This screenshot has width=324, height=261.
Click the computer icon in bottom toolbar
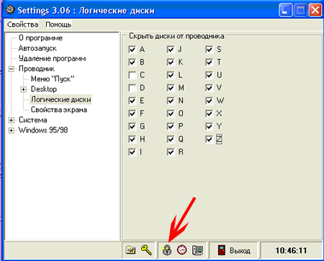click(x=197, y=250)
